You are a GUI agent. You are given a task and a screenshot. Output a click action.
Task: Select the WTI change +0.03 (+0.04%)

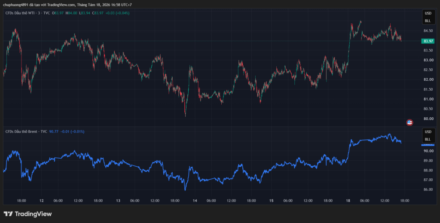[x=117, y=13]
